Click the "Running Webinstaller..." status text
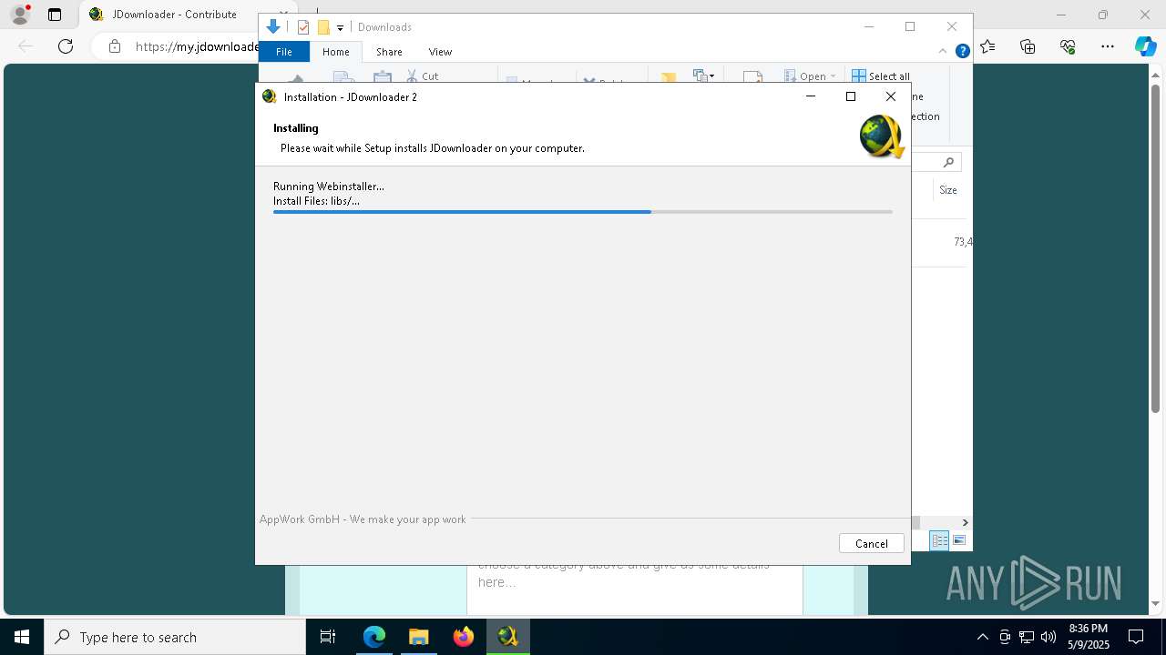Screen dimensions: 1166x655 click(329, 186)
